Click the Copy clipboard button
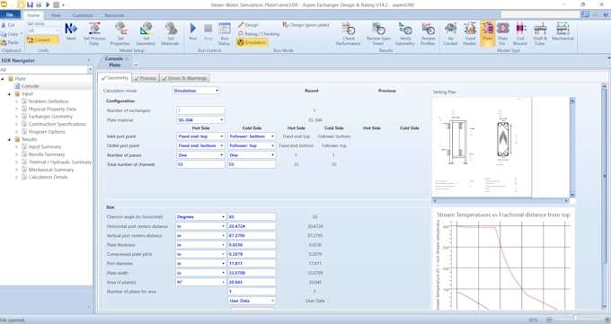The width and height of the screenshot is (611, 324). (10, 34)
